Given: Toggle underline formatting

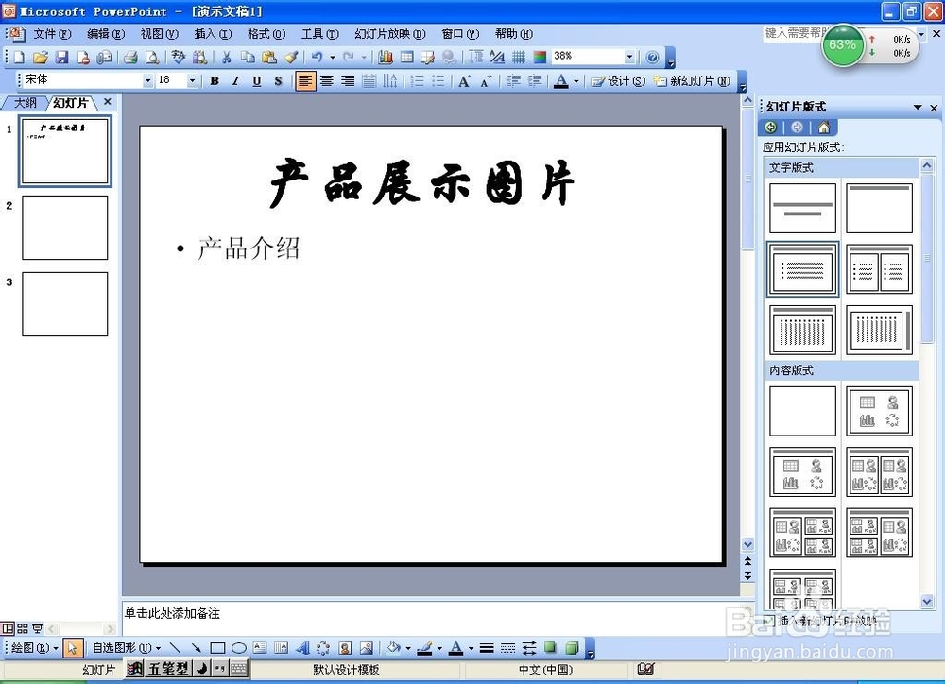Looking at the screenshot, I should click(255, 79).
